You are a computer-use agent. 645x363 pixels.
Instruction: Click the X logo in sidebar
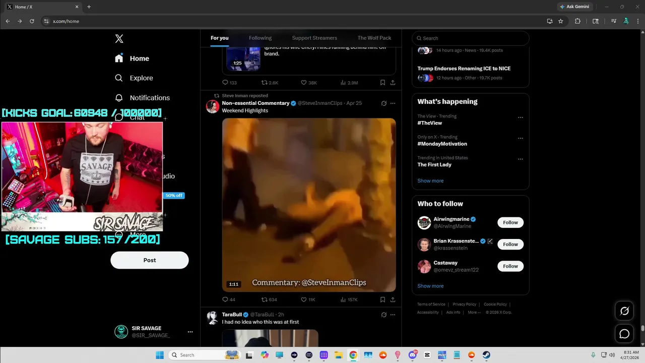click(119, 39)
